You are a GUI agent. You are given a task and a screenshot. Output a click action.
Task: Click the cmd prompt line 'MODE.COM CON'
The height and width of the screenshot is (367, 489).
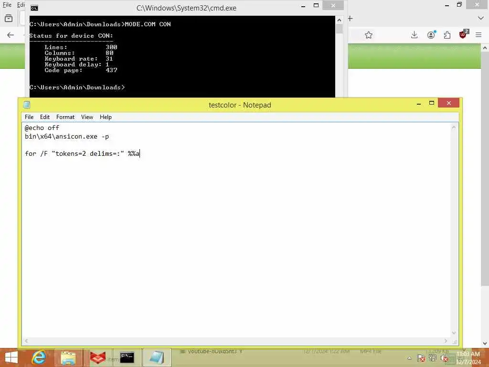(100, 24)
